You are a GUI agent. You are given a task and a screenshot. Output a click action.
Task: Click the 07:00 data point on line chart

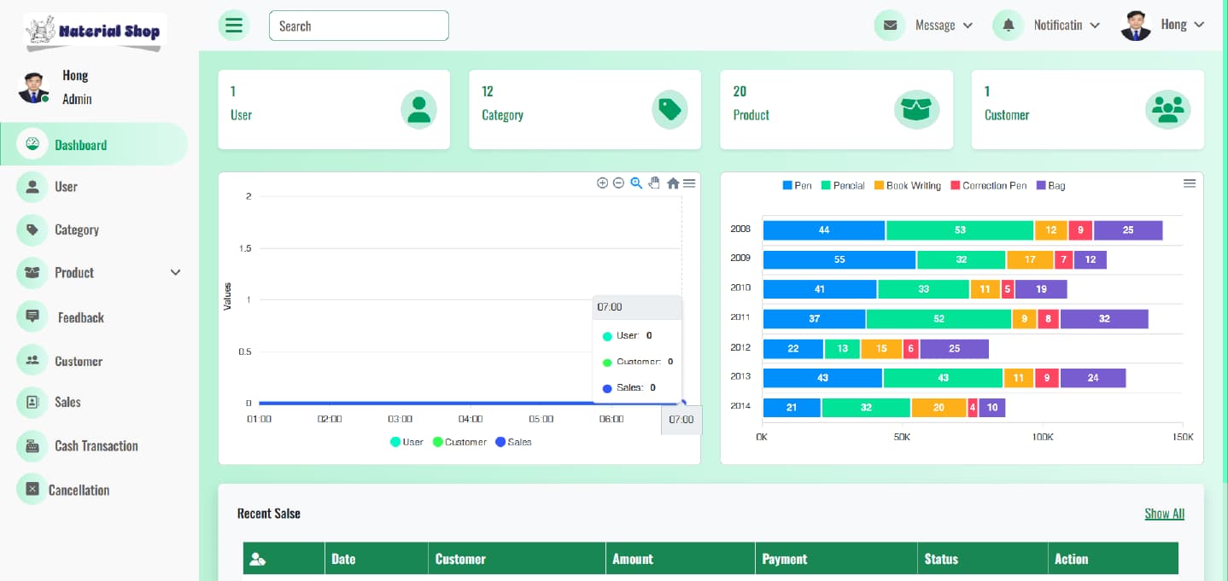tap(681, 403)
